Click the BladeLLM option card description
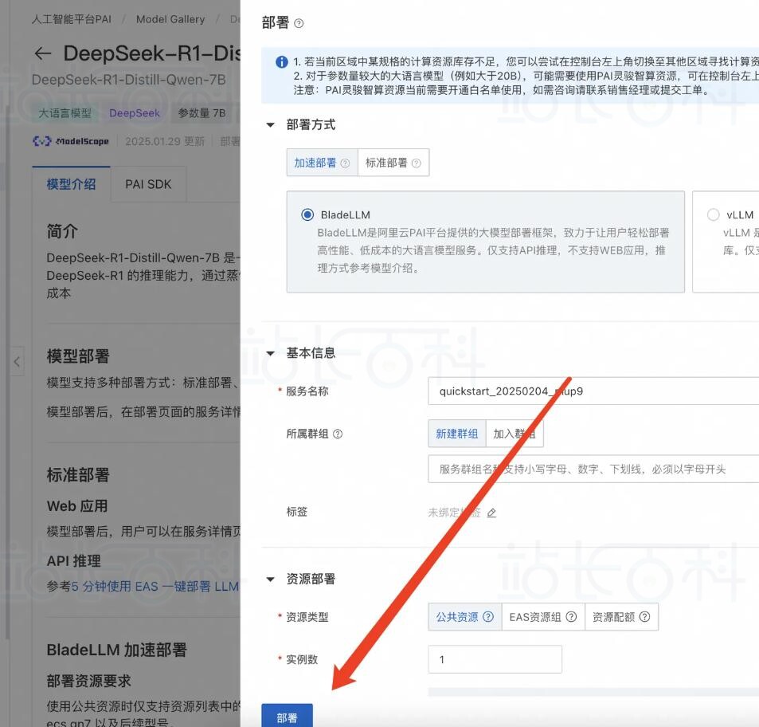 pyautogui.click(x=493, y=250)
